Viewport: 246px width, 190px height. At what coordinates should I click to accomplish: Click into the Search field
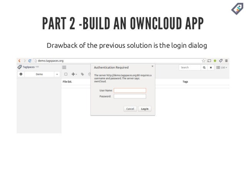coord(190,67)
